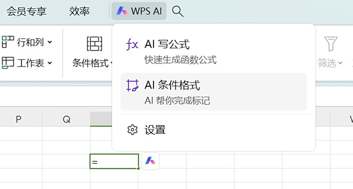This screenshot has width=353, height=189.
Task: Click the AI 帮你完成标记 description text
Action: [x=177, y=101]
